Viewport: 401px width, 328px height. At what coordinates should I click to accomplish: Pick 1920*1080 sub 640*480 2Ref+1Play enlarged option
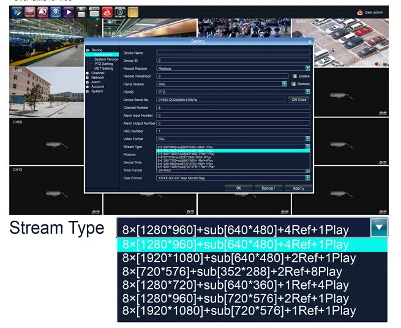click(252, 258)
